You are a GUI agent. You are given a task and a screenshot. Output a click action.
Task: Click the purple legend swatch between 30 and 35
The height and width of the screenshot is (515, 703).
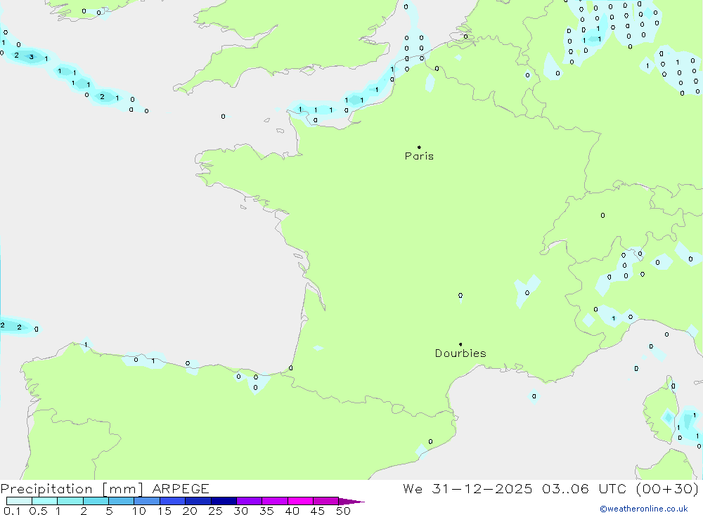(249, 501)
